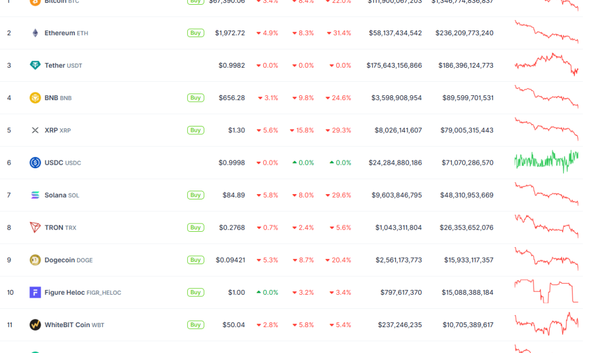Click the Ethereum 7-day price chart

(546, 33)
